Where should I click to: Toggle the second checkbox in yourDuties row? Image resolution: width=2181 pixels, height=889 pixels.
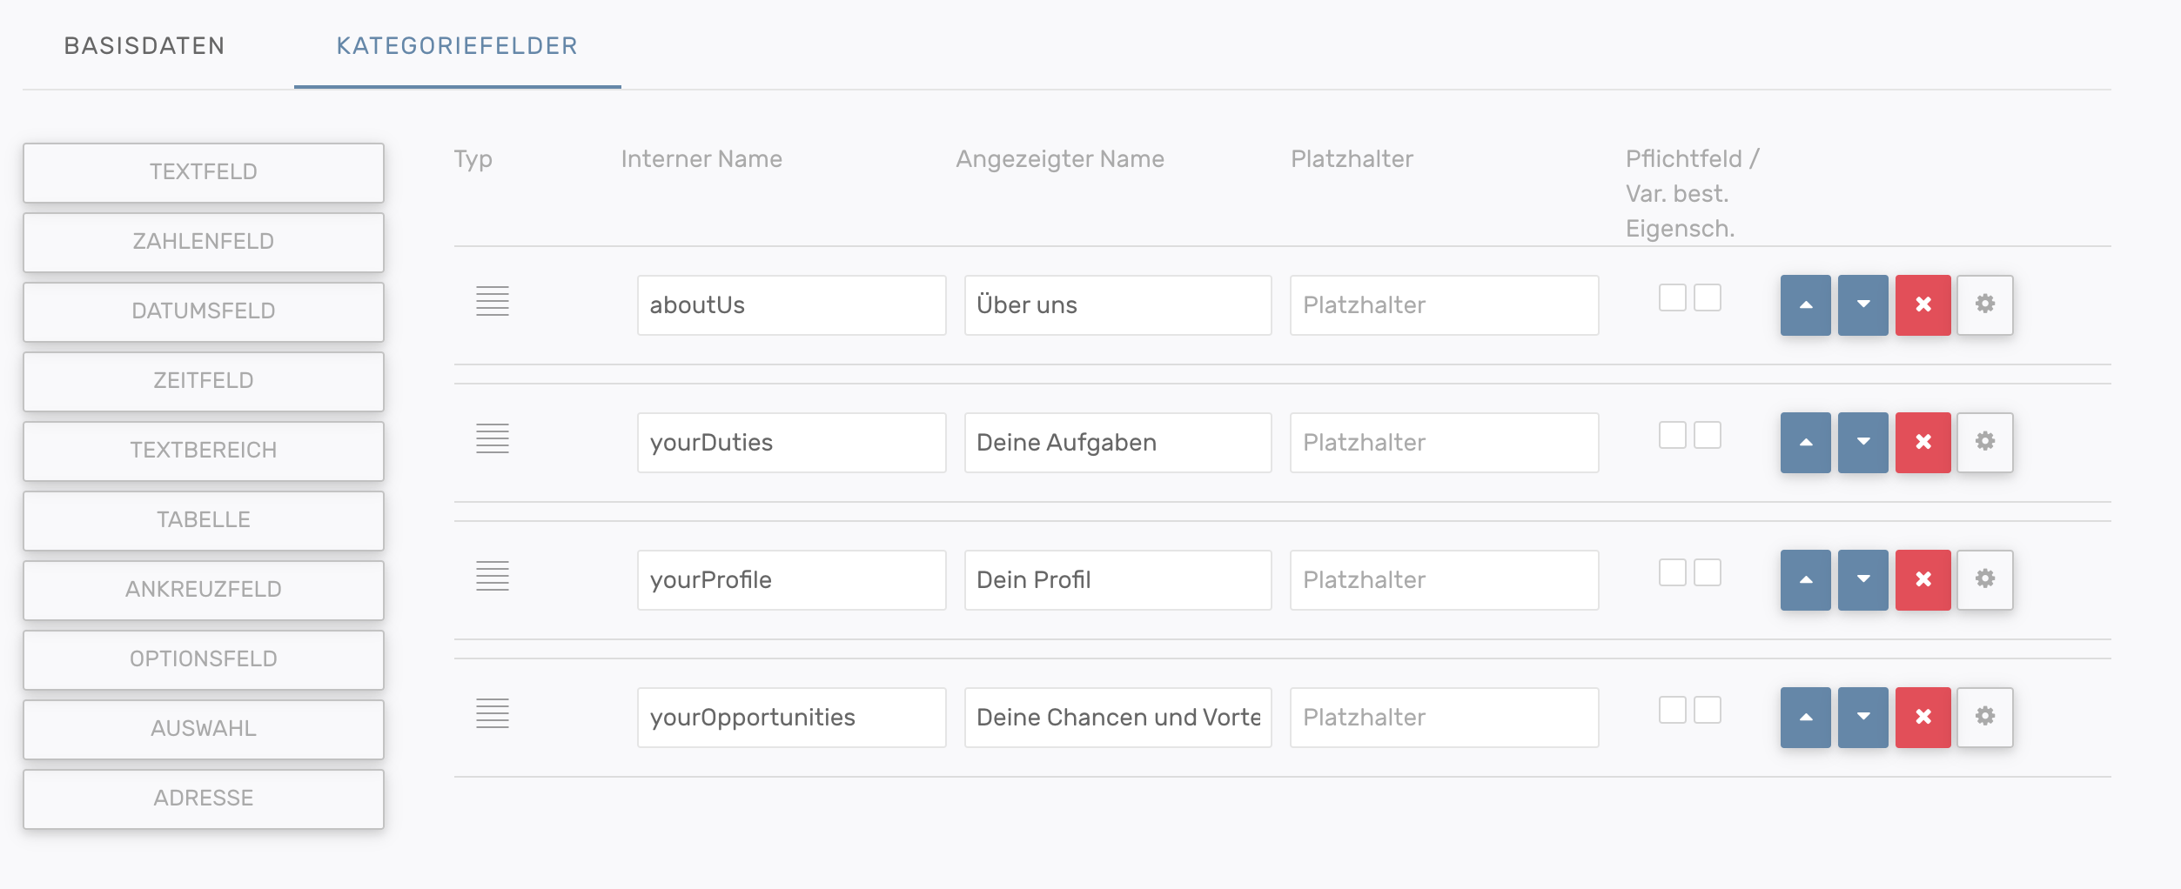click(1707, 435)
